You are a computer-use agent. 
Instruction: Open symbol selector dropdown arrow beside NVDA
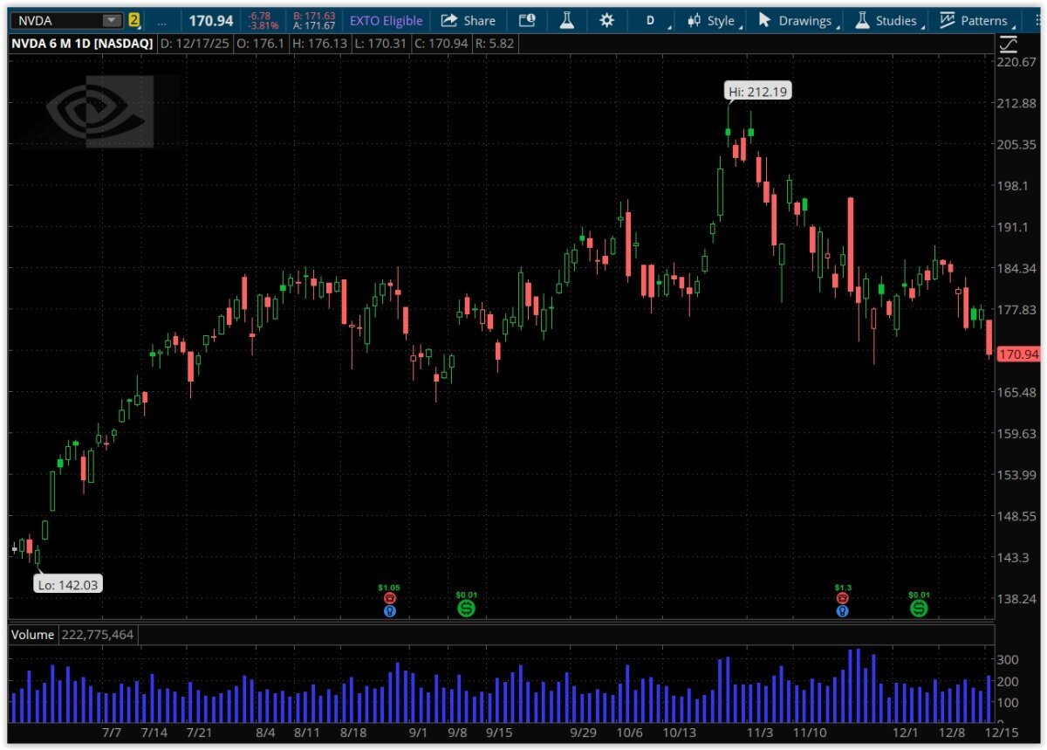pyautogui.click(x=112, y=21)
